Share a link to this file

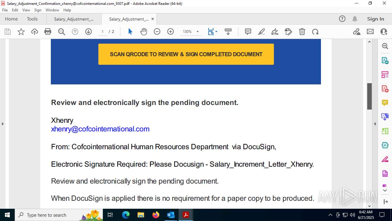[x=357, y=32]
